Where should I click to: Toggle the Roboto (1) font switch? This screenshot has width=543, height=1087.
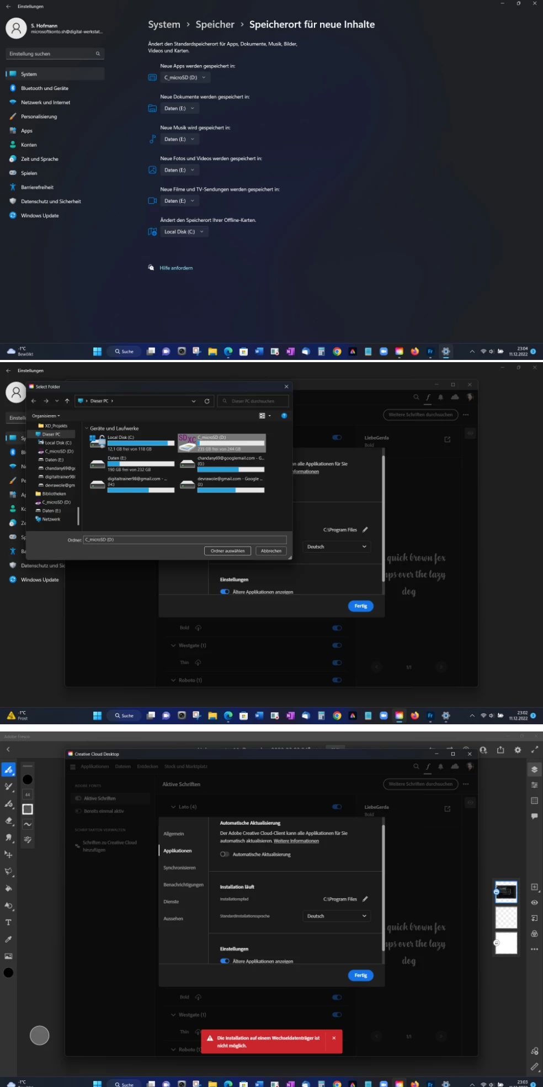(337, 680)
